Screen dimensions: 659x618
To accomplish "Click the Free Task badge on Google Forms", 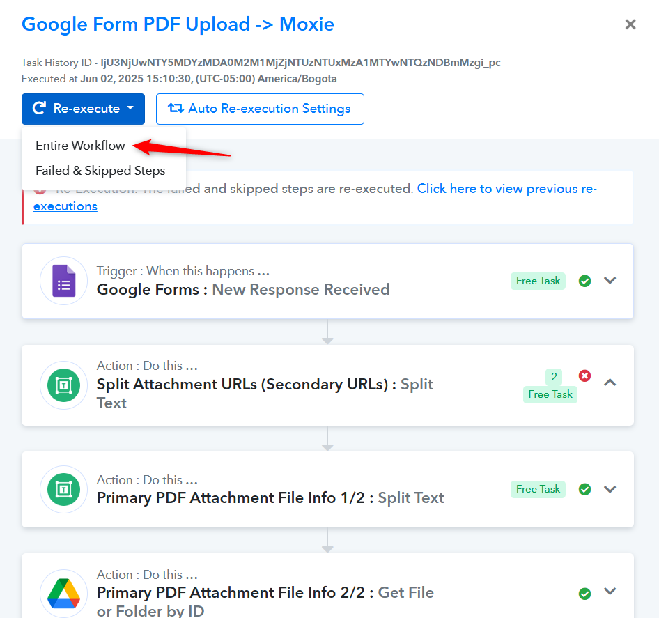I will [538, 281].
